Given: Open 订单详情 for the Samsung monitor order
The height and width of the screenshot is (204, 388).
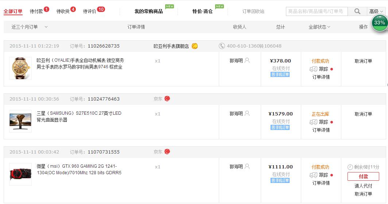Looking at the screenshot, I should point(321,130).
